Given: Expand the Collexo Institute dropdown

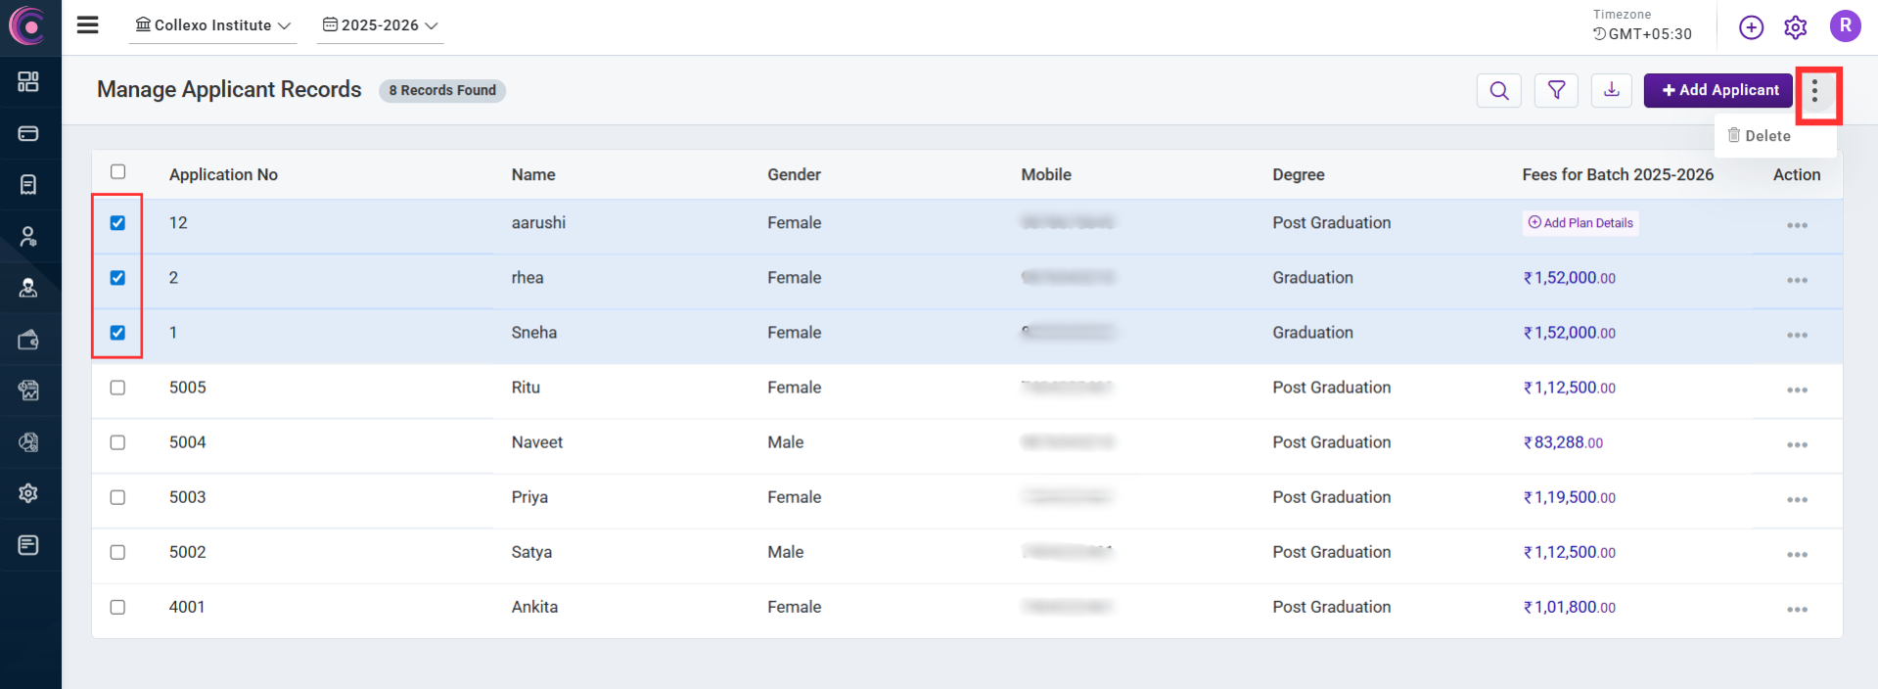Looking at the screenshot, I should coord(213,25).
